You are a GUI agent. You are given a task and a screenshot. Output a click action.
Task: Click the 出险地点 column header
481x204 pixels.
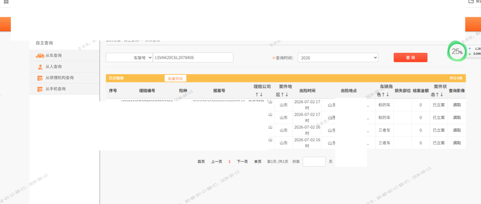pos(349,91)
